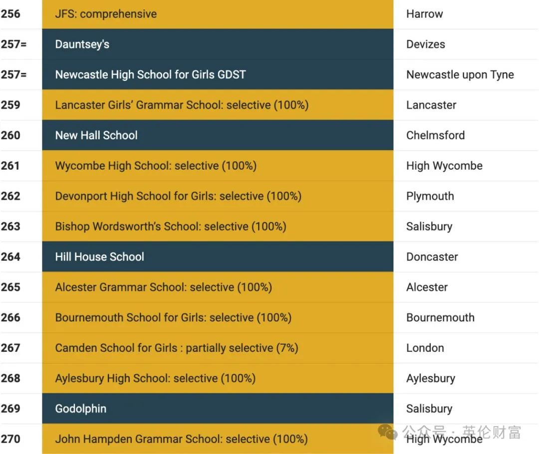Viewport: 539px width, 454px height.
Task: Click the Newcastle upon Tyne location
Action: tap(460, 74)
